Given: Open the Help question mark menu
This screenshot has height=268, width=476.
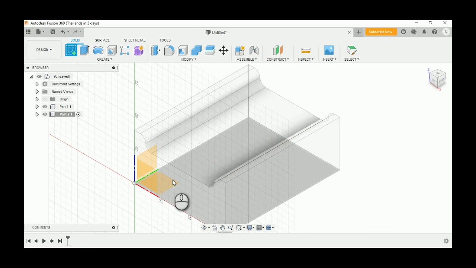Looking at the screenshot, I should (435, 32).
